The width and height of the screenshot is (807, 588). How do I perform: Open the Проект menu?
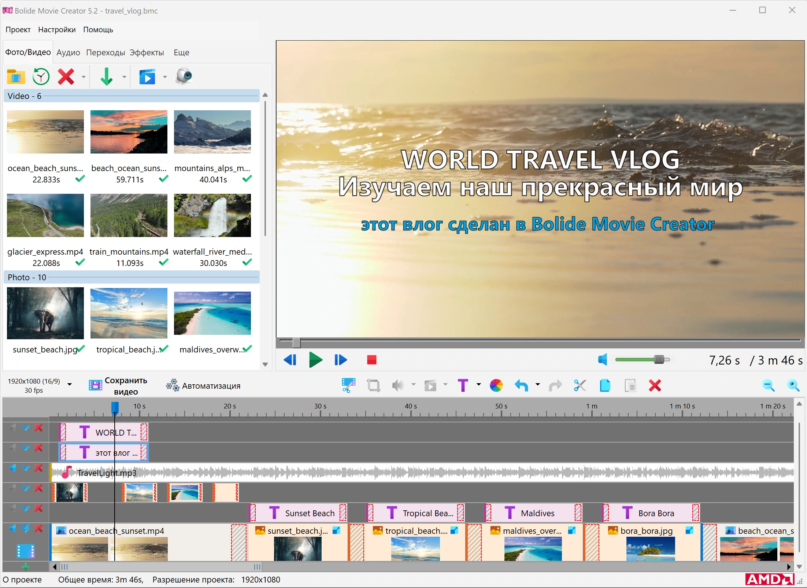click(x=18, y=30)
